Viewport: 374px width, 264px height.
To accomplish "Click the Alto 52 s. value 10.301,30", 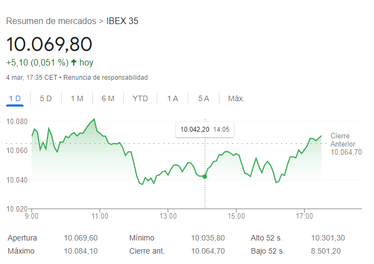I will (328, 238).
